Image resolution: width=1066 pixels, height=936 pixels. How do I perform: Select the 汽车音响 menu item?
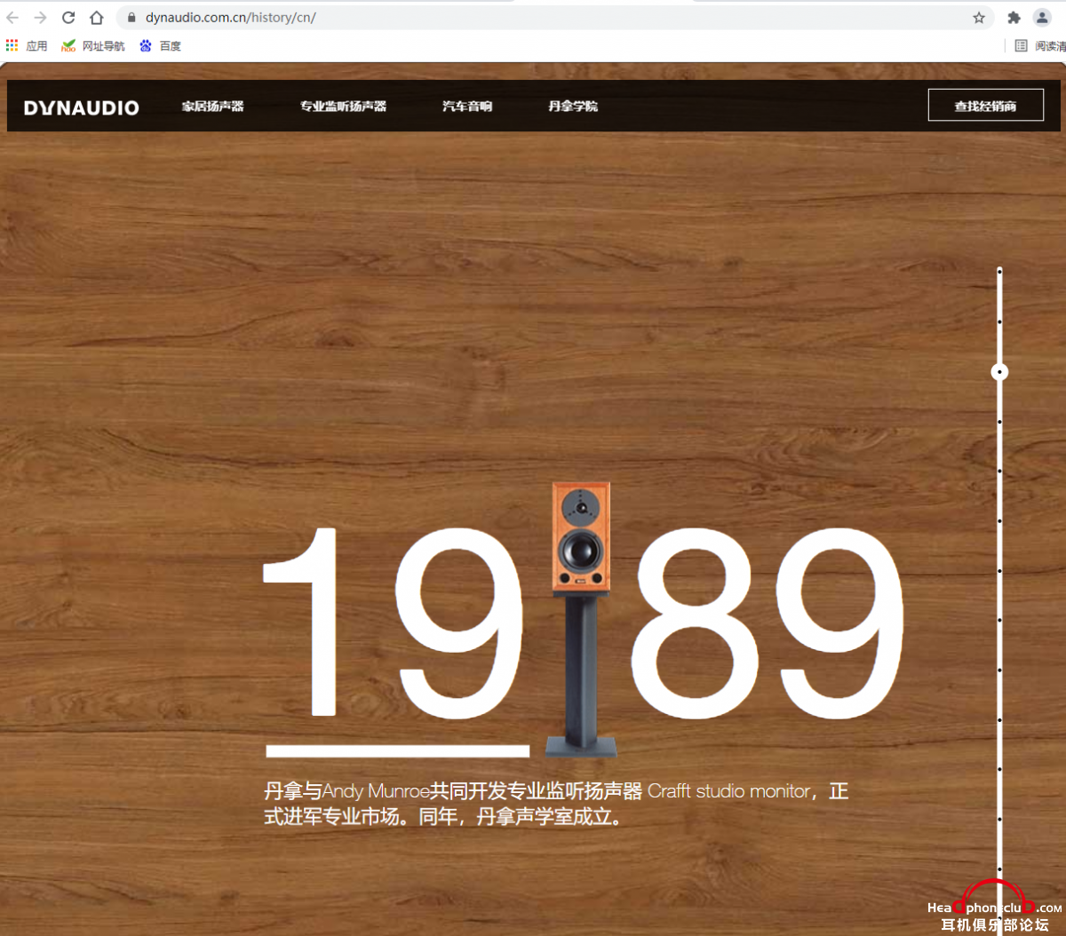pos(467,106)
